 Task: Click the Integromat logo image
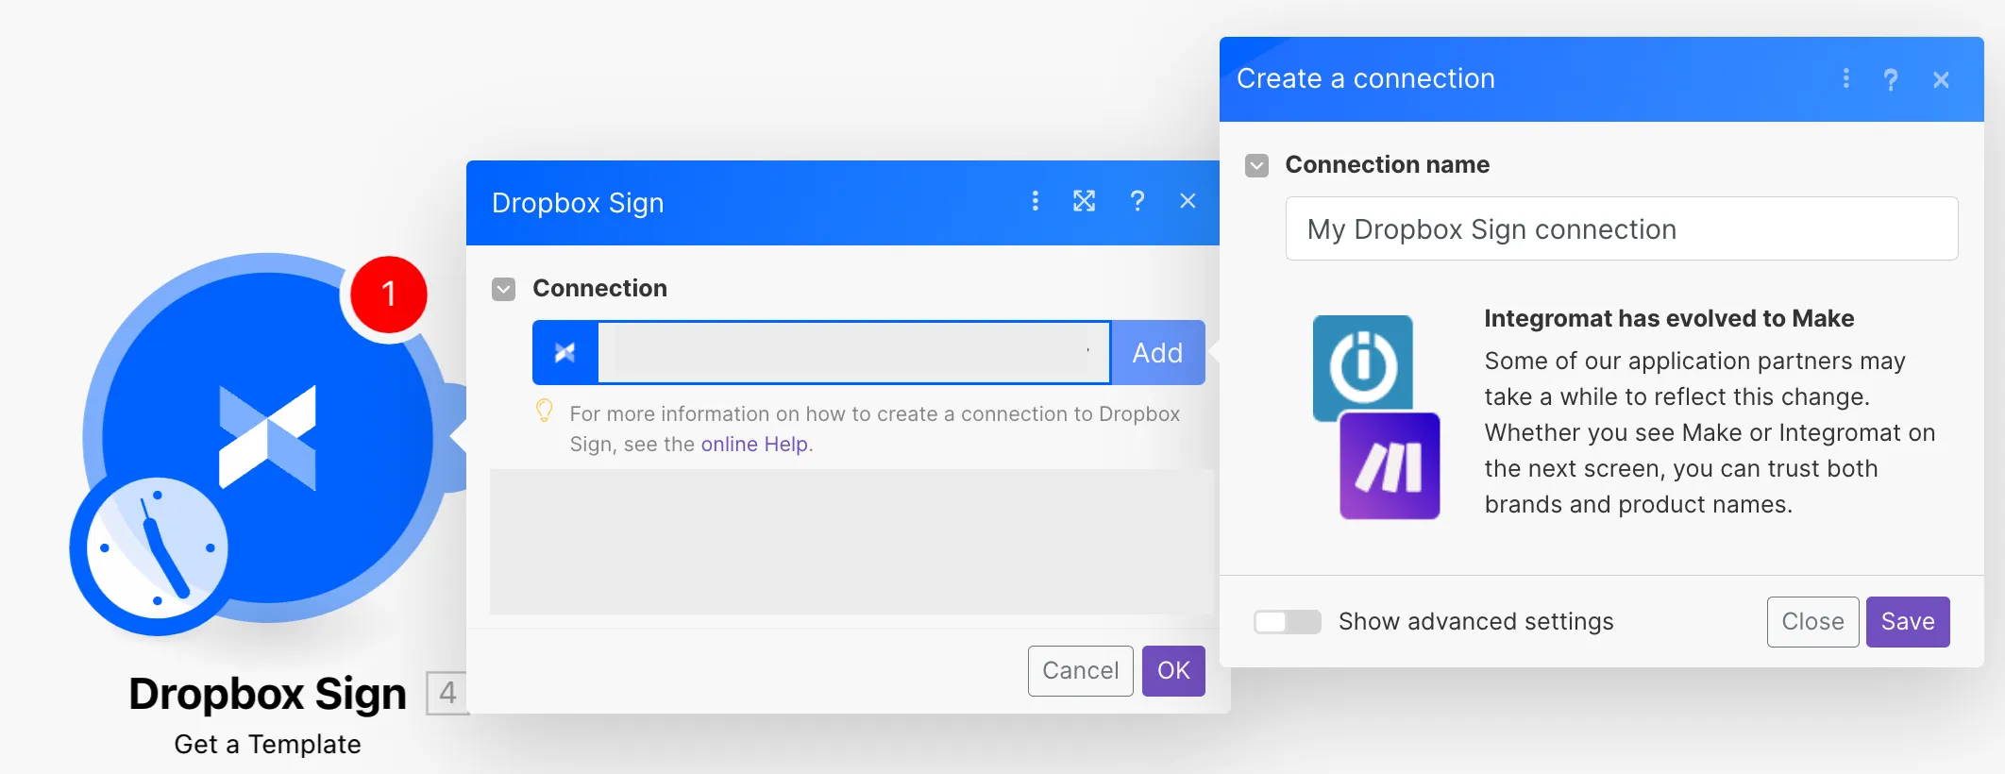(1363, 366)
